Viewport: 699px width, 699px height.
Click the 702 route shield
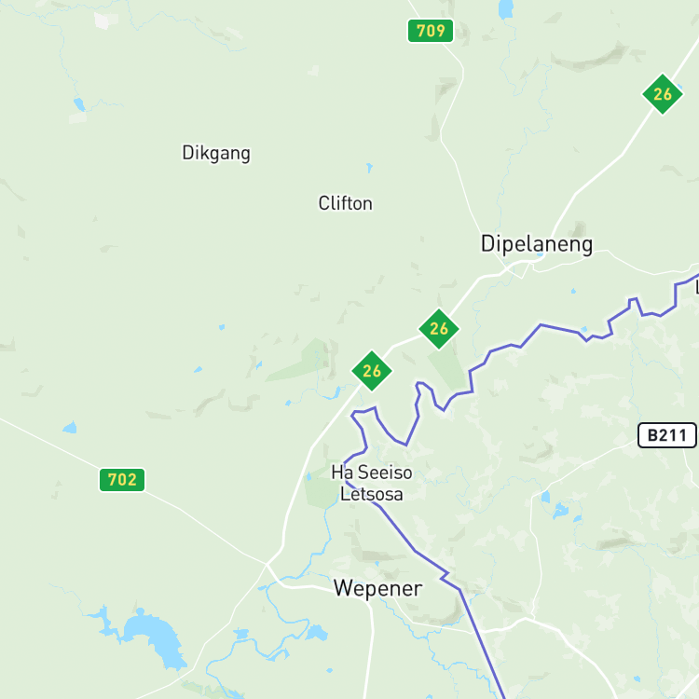click(x=122, y=480)
